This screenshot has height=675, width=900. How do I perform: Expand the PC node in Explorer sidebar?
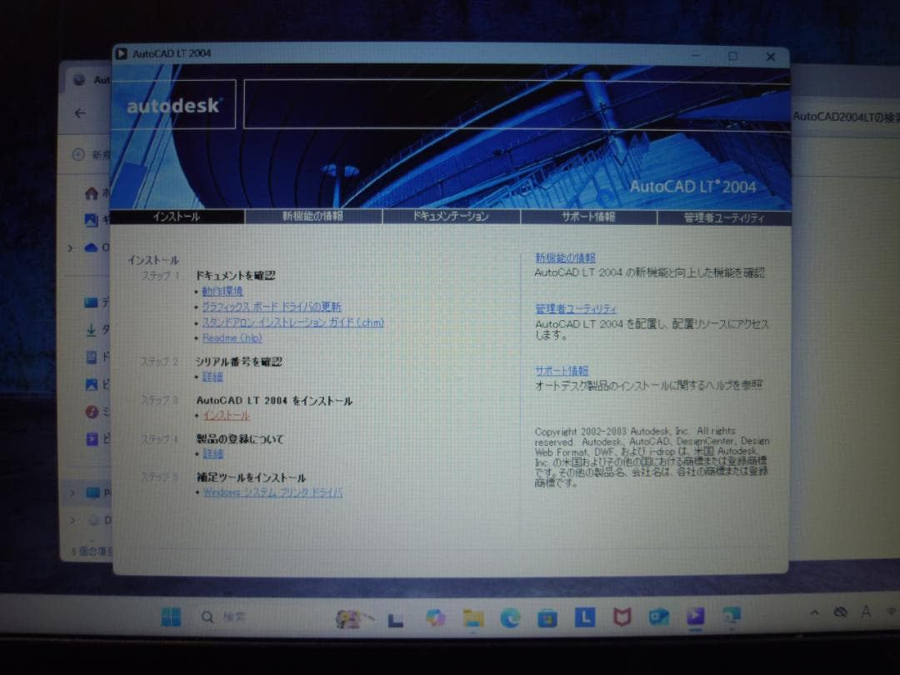coord(72,492)
